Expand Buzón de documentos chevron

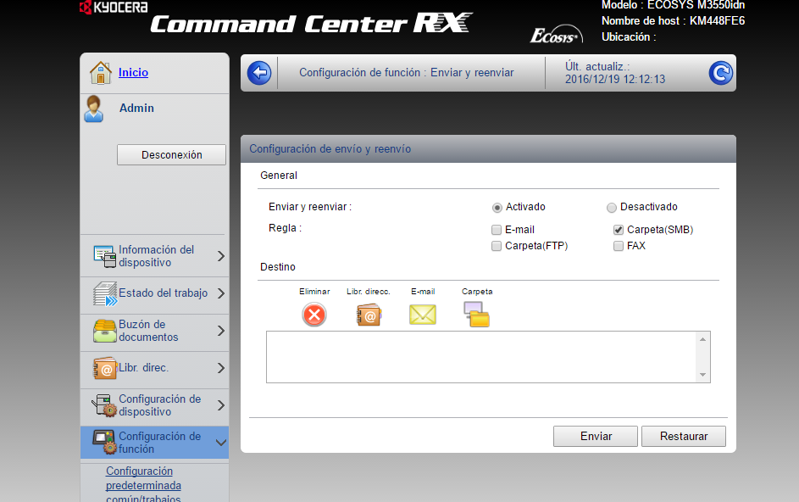pos(220,331)
